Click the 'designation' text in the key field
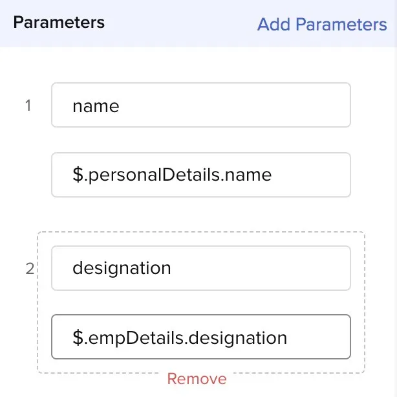This screenshot has width=397, height=397. pyautogui.click(x=122, y=268)
